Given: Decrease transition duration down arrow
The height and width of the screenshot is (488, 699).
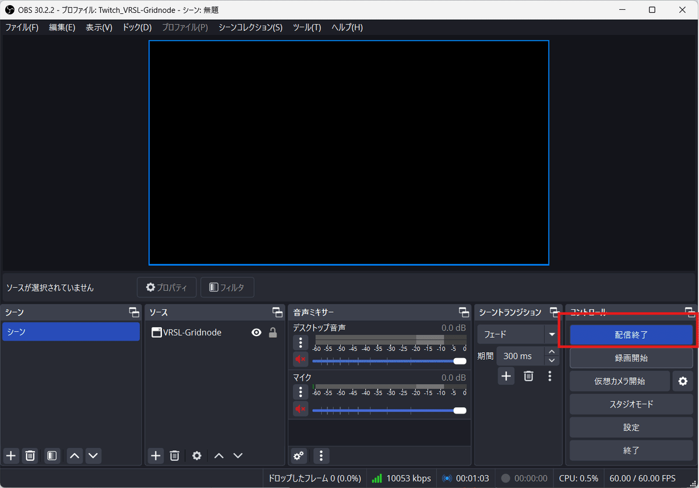Looking at the screenshot, I should pos(552,360).
